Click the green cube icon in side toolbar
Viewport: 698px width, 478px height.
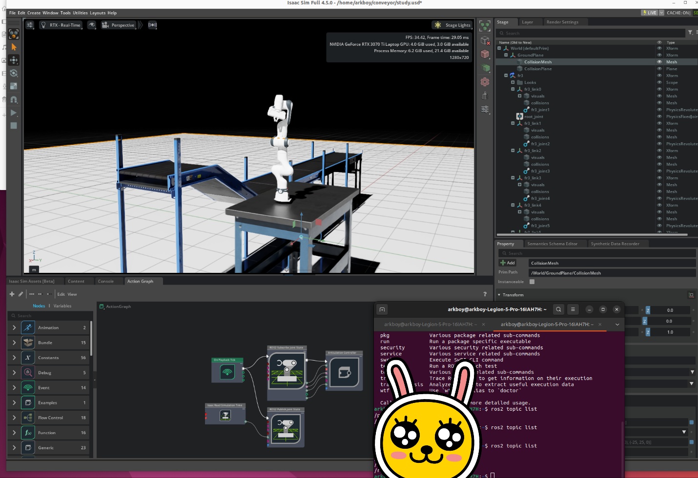click(x=485, y=68)
